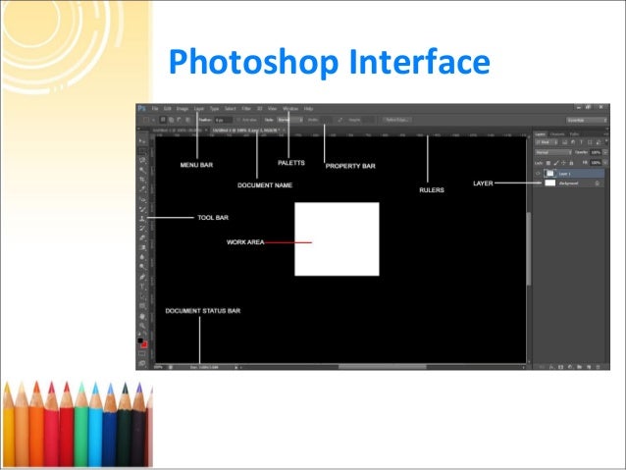Select the Eraser tool
Image resolution: width=626 pixels, height=470 pixels.
pos(141,238)
